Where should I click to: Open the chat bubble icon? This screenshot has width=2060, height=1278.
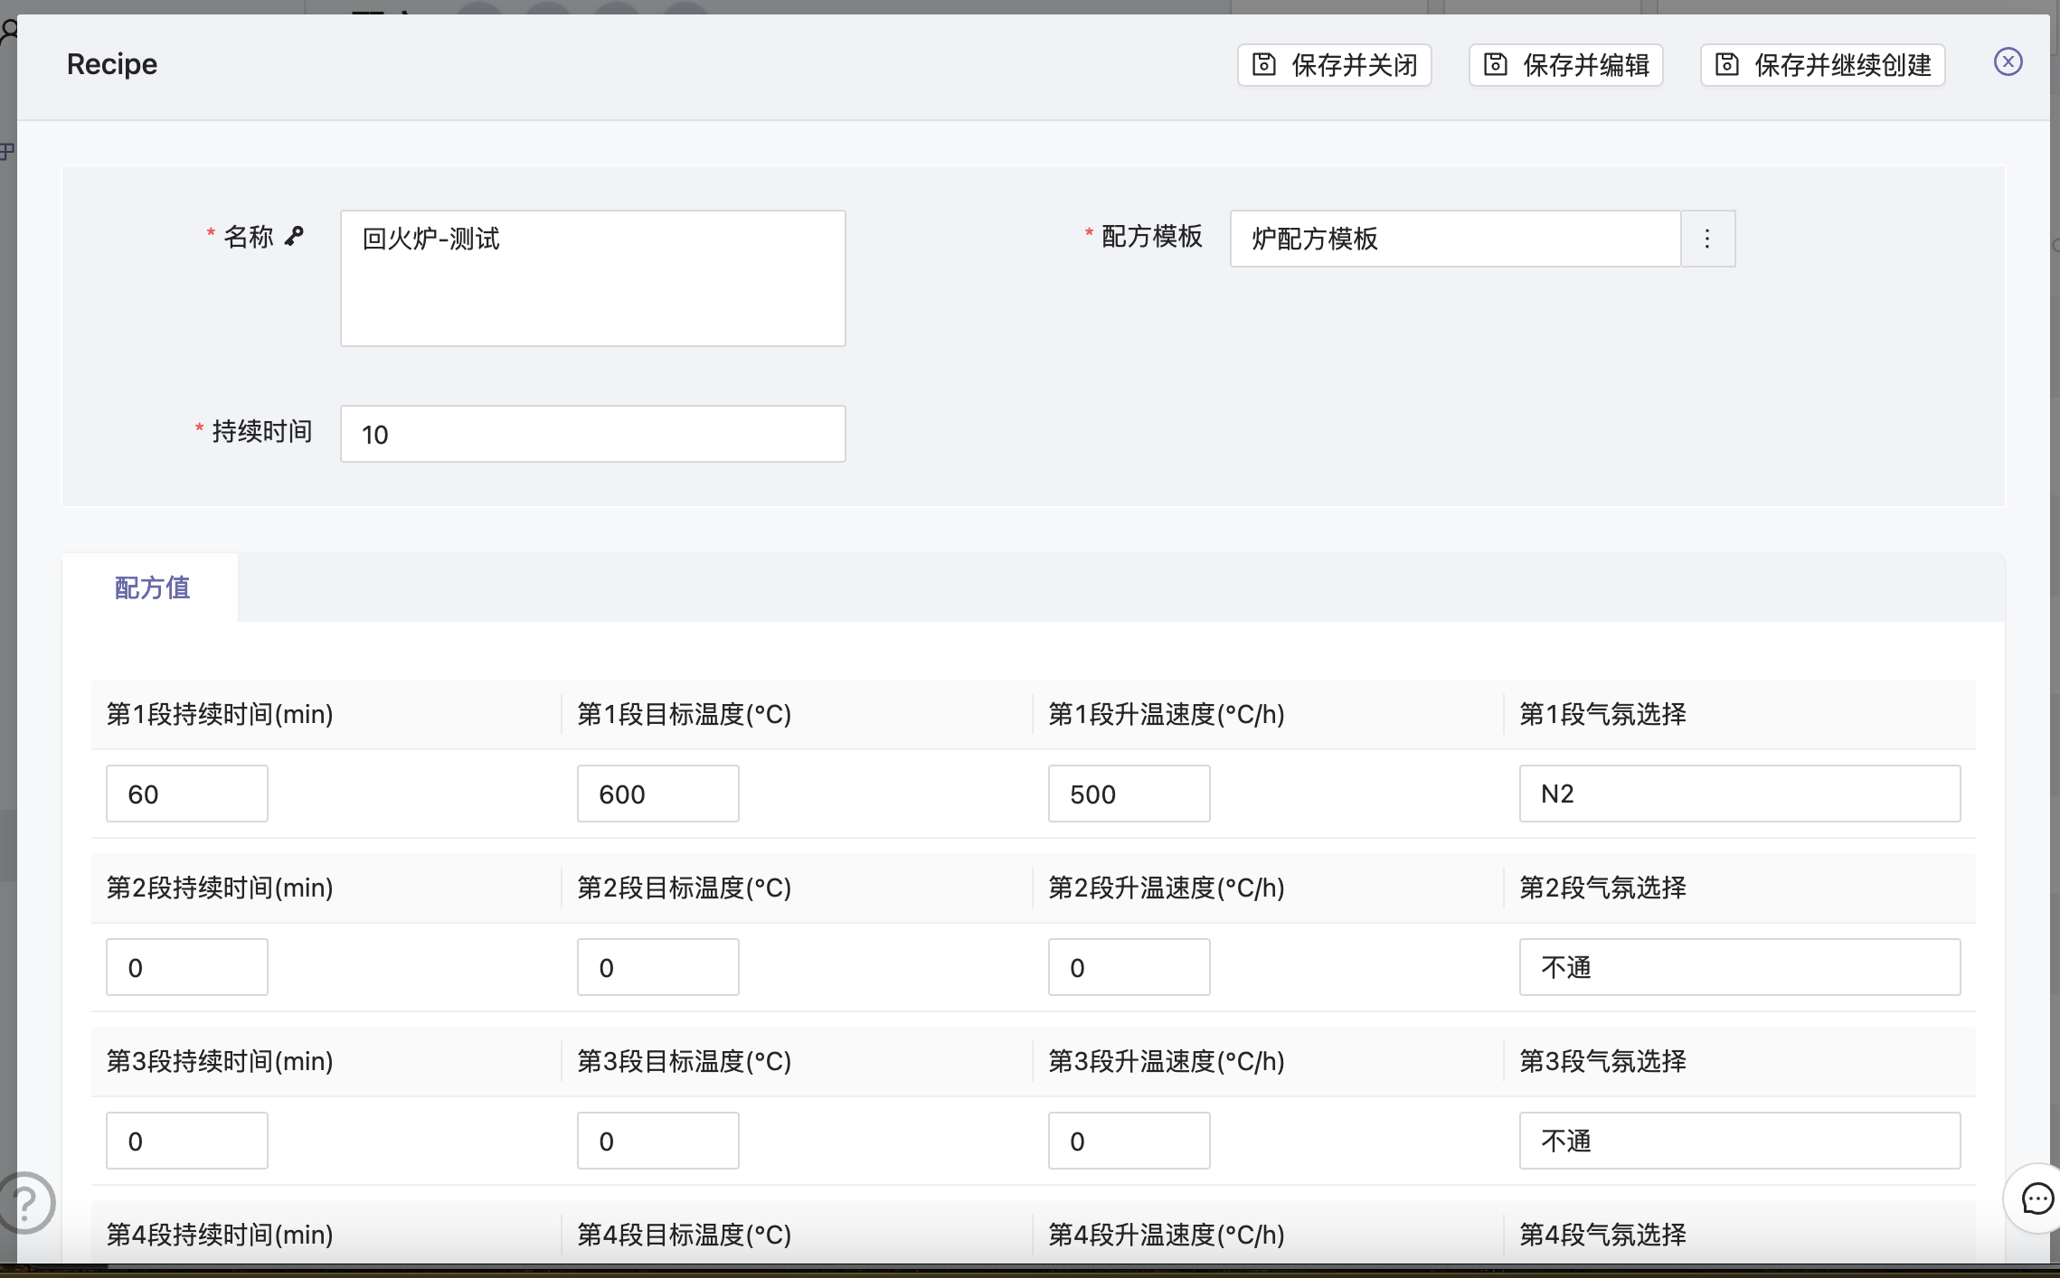2036,1198
